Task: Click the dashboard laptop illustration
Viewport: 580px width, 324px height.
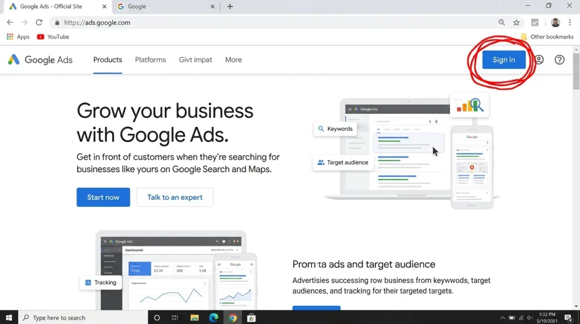Action: pos(170,270)
